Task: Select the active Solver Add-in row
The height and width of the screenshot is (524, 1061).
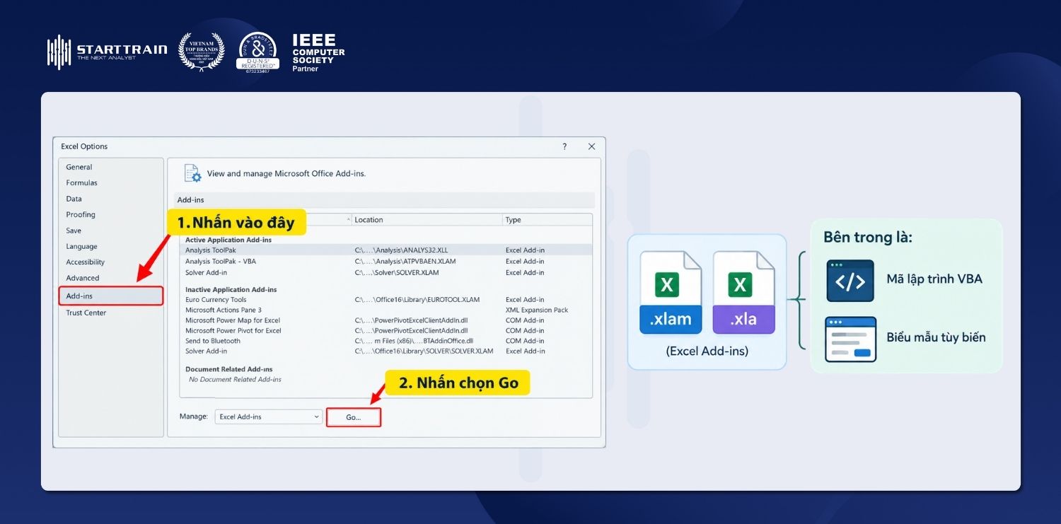Action: [x=387, y=272]
